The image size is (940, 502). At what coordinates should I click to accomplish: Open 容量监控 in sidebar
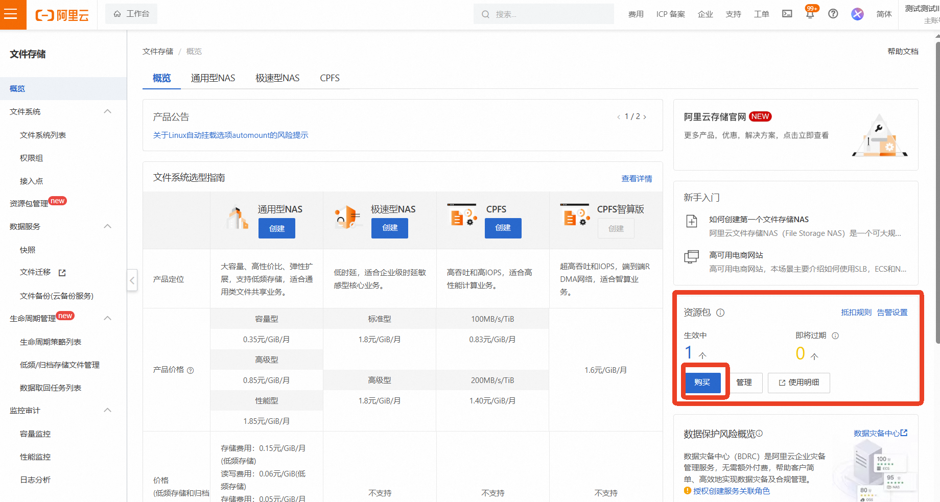(x=35, y=434)
